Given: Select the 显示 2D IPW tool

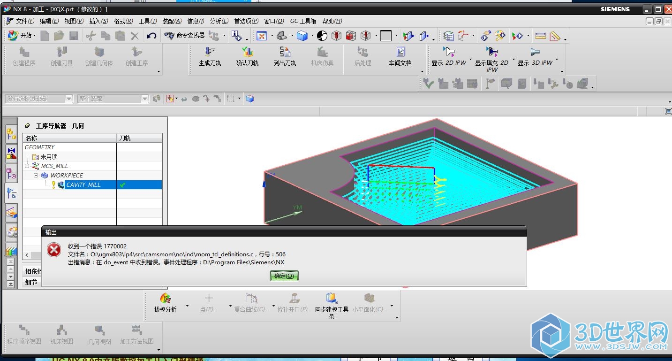Looking at the screenshot, I should [449, 56].
